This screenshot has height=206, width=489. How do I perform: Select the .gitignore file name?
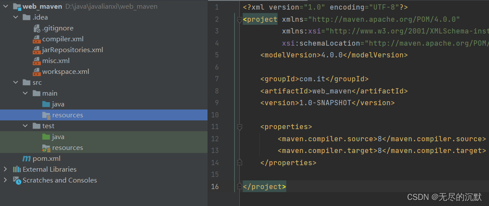58,28
